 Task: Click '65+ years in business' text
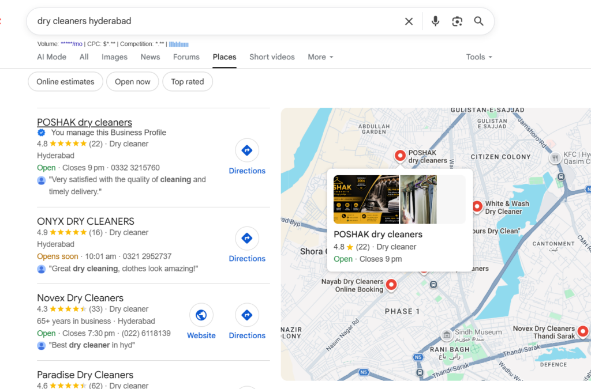point(74,321)
